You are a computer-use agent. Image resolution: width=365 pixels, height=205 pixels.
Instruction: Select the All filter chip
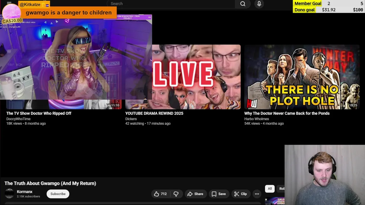[270, 188]
